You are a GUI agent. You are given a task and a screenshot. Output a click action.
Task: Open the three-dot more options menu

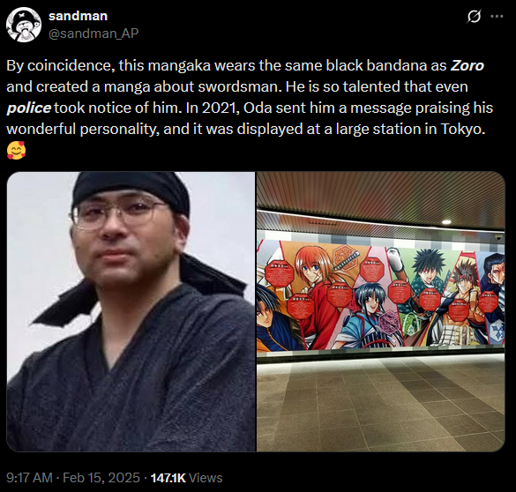497,17
